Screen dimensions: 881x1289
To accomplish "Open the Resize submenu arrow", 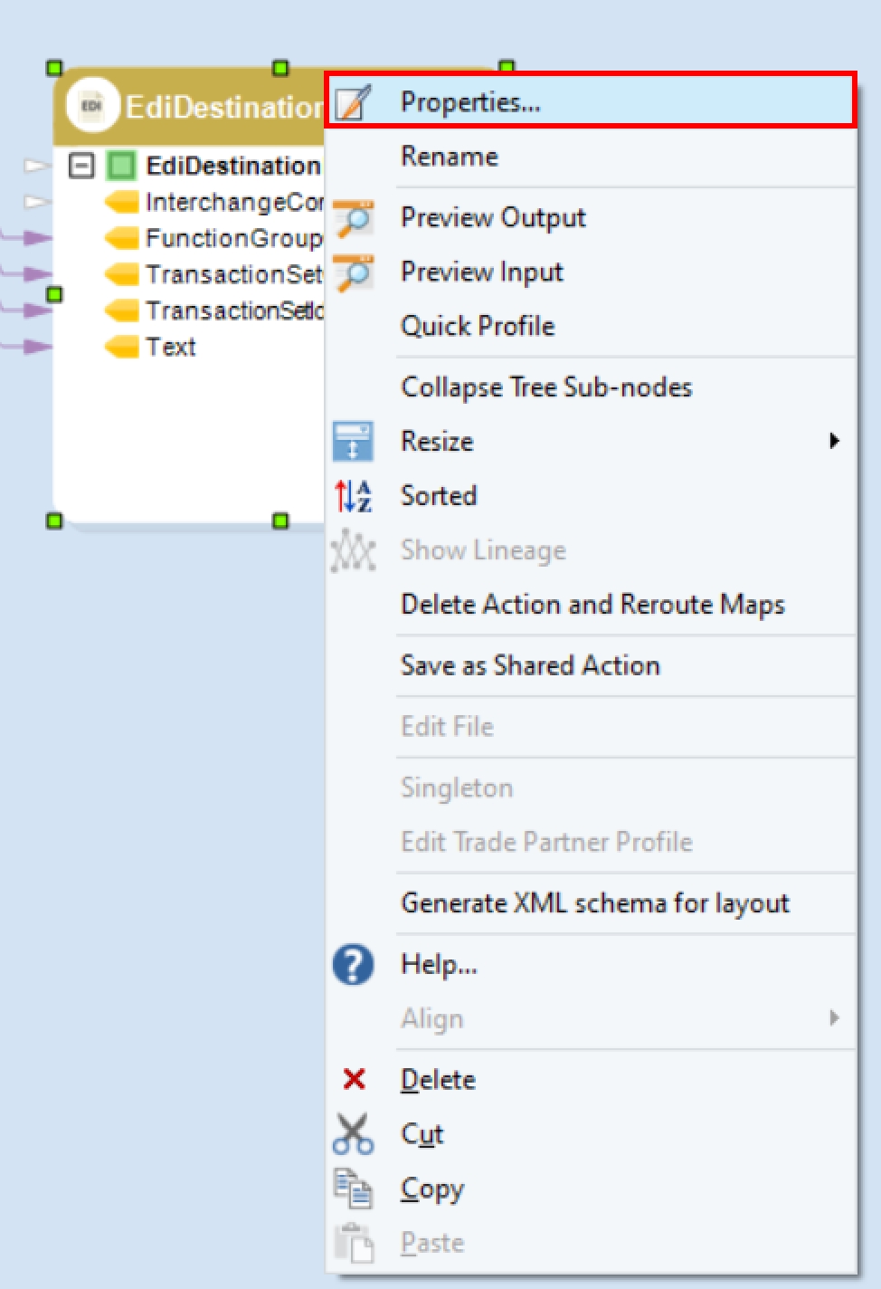I will pos(834,441).
